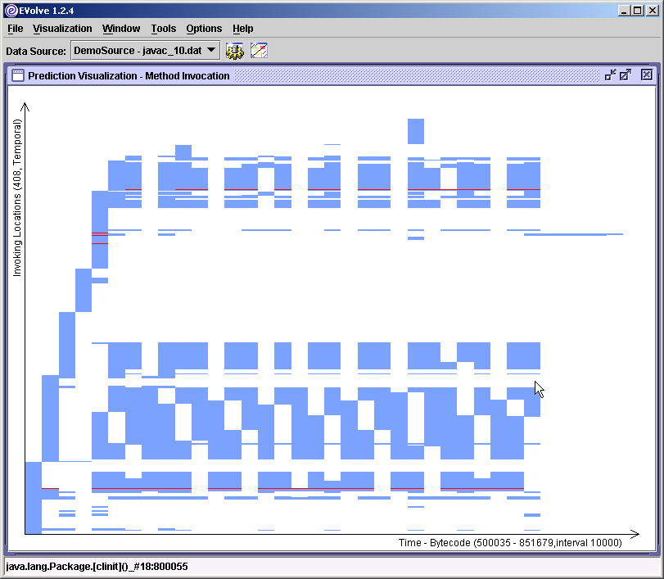Open the Options menu
This screenshot has height=579, width=664.
pyautogui.click(x=204, y=29)
